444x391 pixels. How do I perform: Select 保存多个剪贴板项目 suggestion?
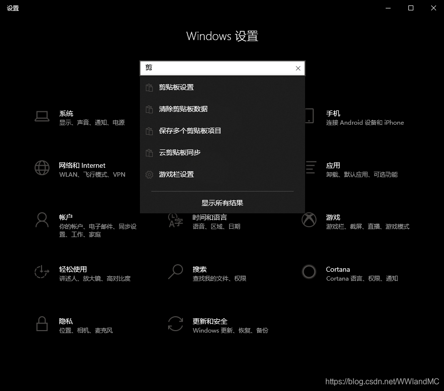(x=222, y=131)
